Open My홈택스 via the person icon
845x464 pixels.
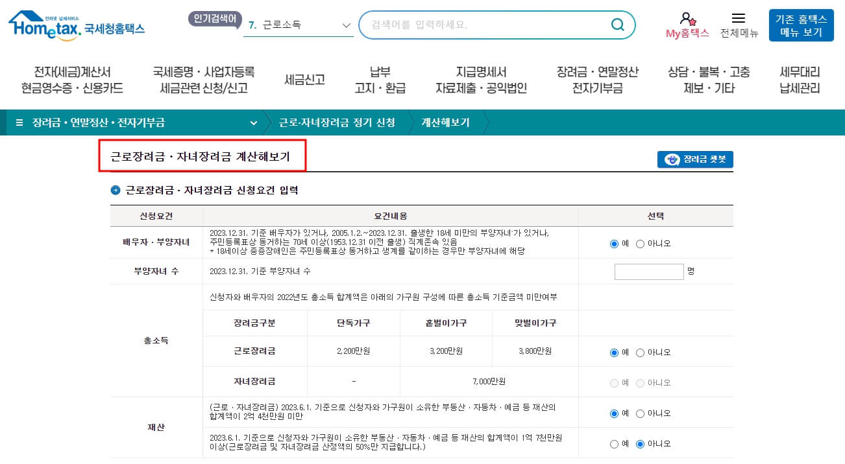click(687, 19)
